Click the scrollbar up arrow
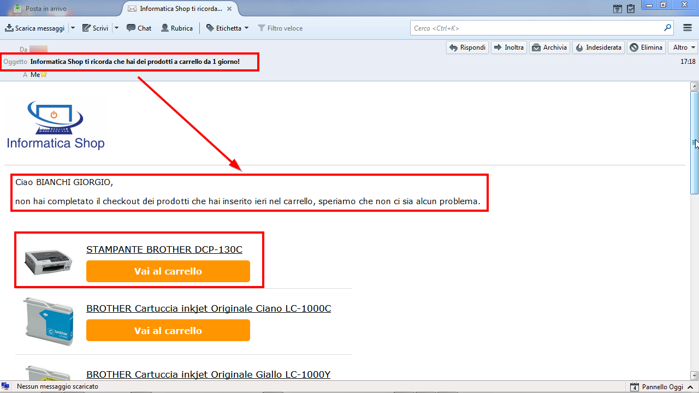The height and width of the screenshot is (393, 699). coord(695,86)
